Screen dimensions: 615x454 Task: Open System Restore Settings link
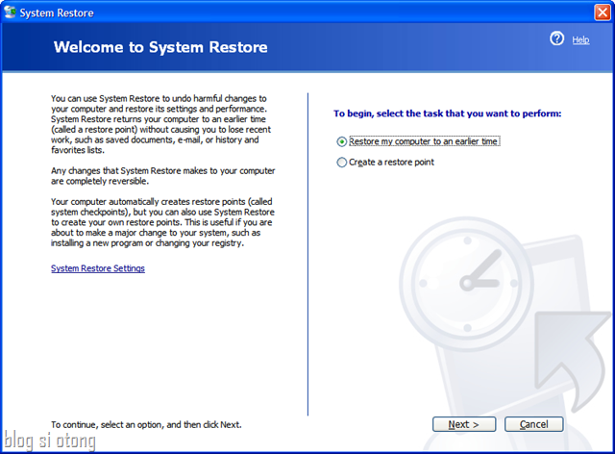click(x=98, y=268)
